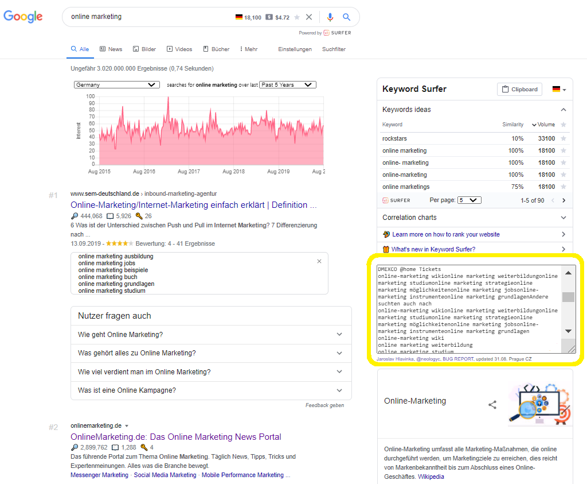
Task: Open onlinemarketing.de result dropdown arrow
Action: pyautogui.click(x=127, y=426)
